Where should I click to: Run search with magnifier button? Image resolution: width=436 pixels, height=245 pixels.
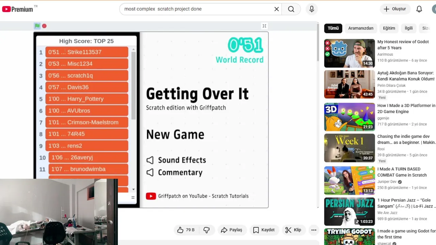[291, 9]
